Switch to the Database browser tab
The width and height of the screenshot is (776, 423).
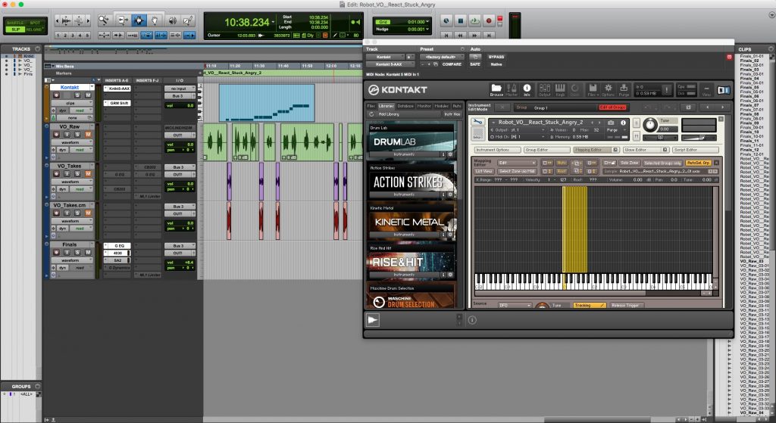[x=405, y=105]
